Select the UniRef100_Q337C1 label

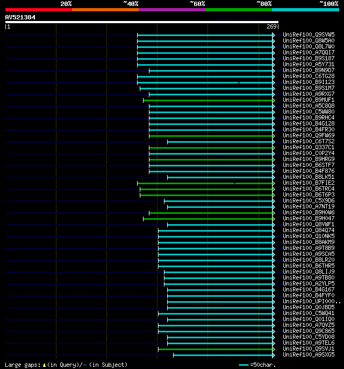pyautogui.click(x=309, y=147)
